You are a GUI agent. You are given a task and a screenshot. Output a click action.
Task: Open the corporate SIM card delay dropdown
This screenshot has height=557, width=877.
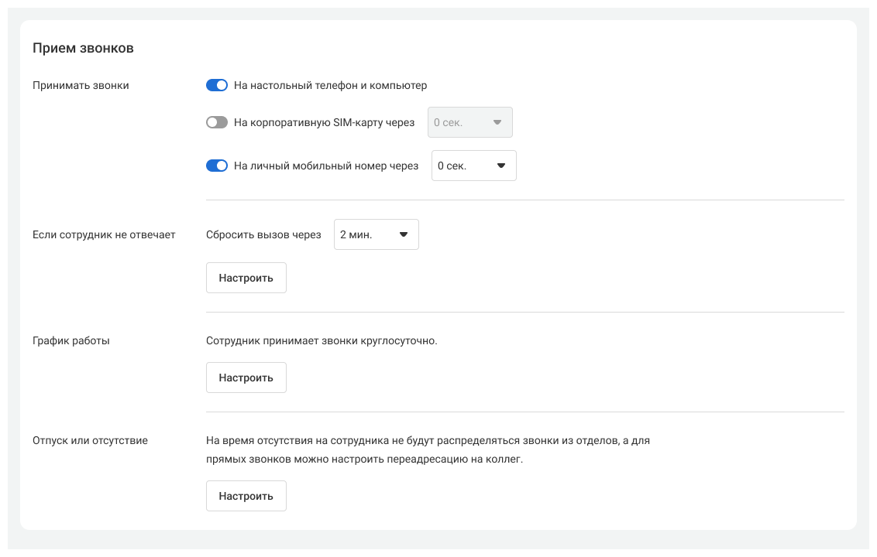469,122
